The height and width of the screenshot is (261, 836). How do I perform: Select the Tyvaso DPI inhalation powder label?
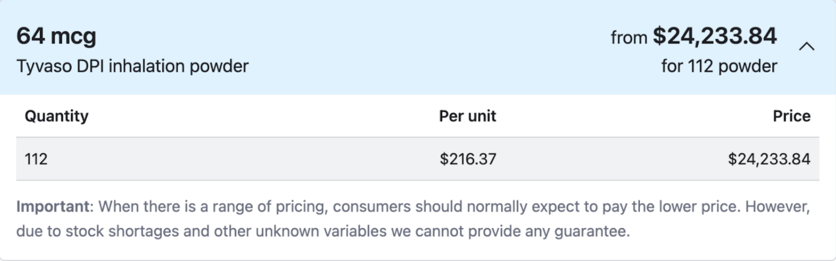[x=132, y=66]
